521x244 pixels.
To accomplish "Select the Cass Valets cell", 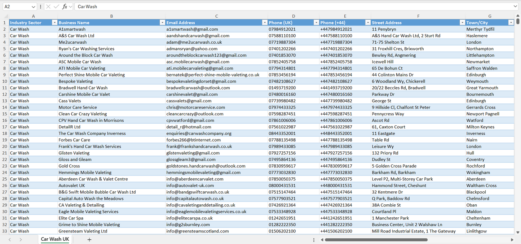I will tap(111, 101).
